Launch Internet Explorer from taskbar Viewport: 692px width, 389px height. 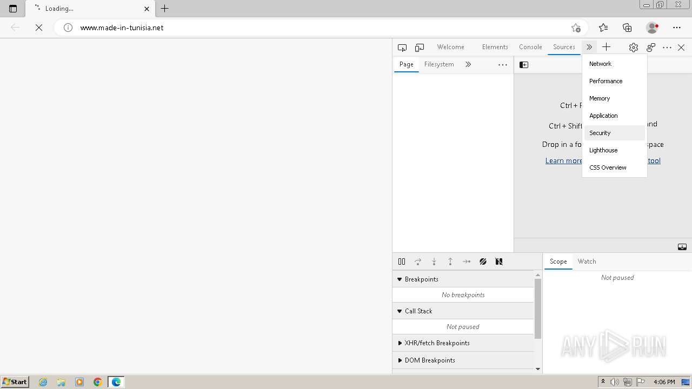click(43, 382)
